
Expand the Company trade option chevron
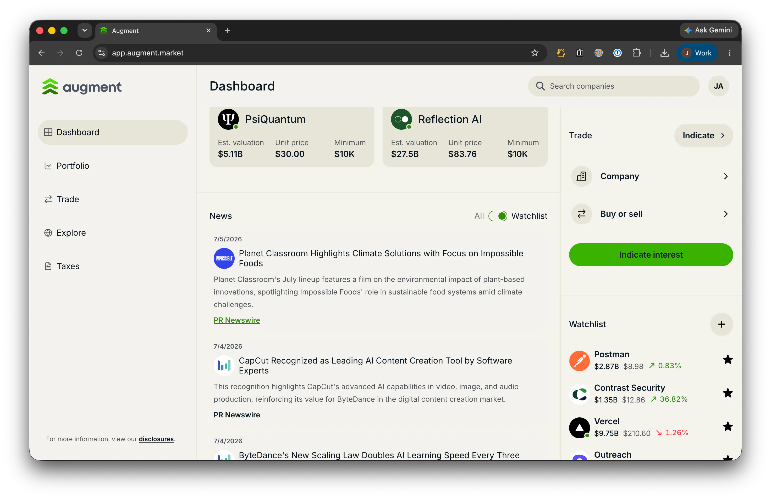point(726,176)
